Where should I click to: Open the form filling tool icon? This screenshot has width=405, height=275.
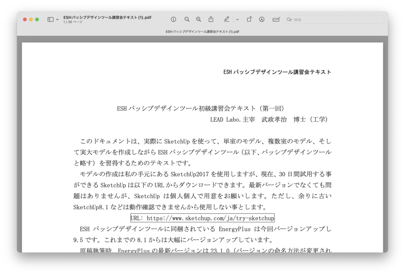[276, 19]
